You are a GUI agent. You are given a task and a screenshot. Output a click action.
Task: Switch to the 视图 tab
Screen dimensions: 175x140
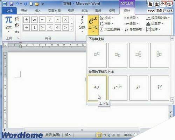click(x=112, y=11)
